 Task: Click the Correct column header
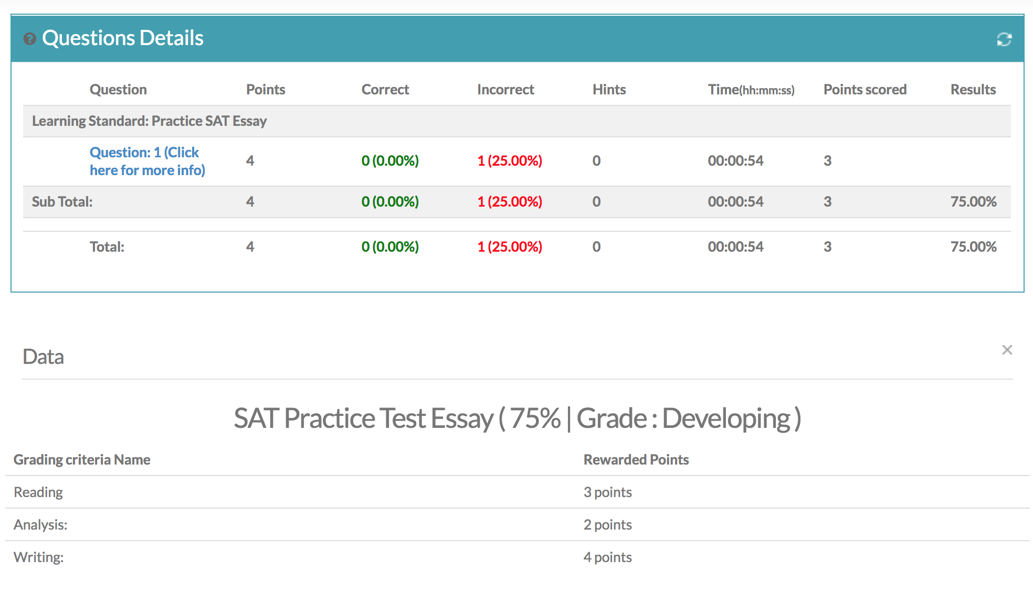pyautogui.click(x=385, y=90)
